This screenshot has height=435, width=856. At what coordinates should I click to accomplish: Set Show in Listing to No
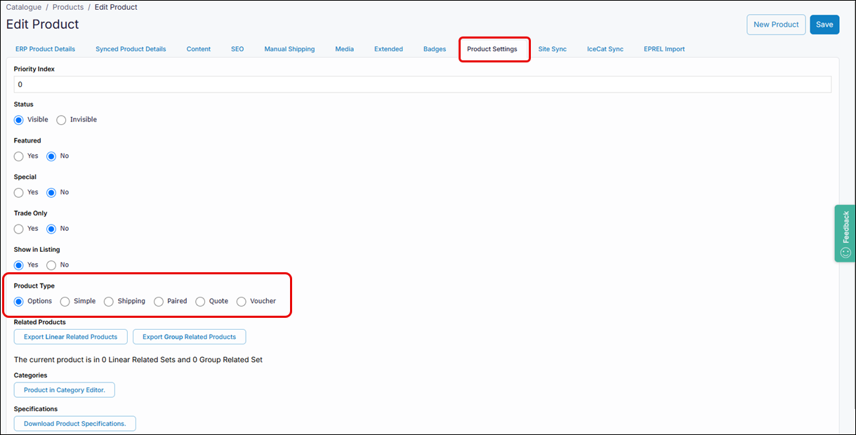click(51, 265)
